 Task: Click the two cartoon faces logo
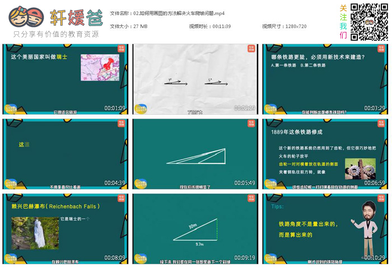26,17
